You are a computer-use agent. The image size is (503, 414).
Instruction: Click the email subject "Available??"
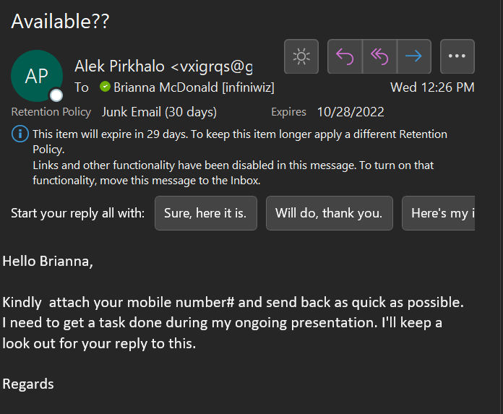click(60, 22)
